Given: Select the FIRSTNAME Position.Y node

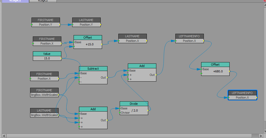Looking at the screenshot, I should pos(46,22).
